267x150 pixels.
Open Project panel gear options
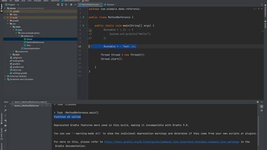click(71, 5)
